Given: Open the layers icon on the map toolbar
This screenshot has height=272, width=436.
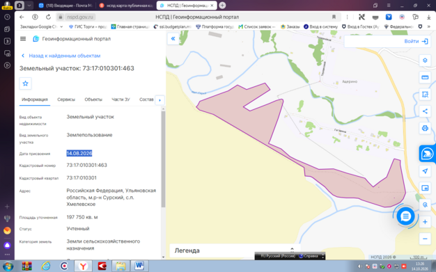Looking at the screenshot, I should [x=425, y=61].
